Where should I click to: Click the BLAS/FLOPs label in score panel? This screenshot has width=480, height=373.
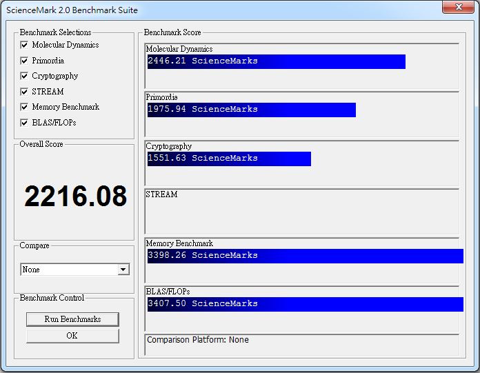click(168, 292)
